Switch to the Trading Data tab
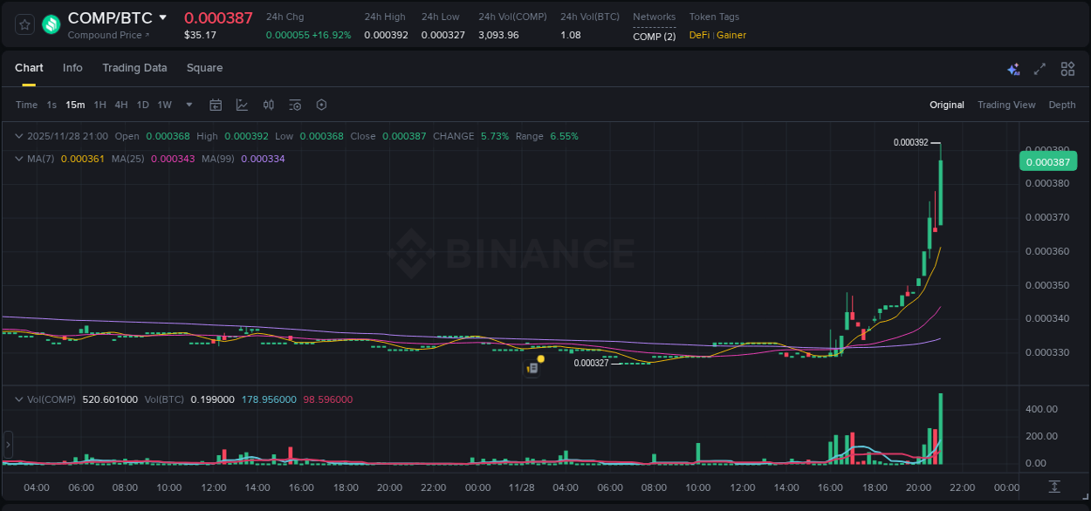The image size is (1091, 511). pyautogui.click(x=134, y=68)
